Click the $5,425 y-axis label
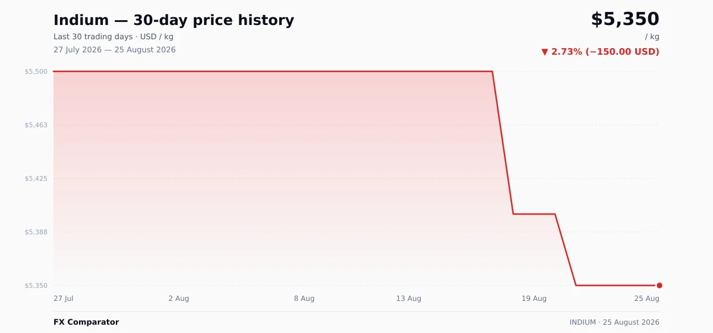The height and width of the screenshot is (333, 713). pyautogui.click(x=36, y=178)
